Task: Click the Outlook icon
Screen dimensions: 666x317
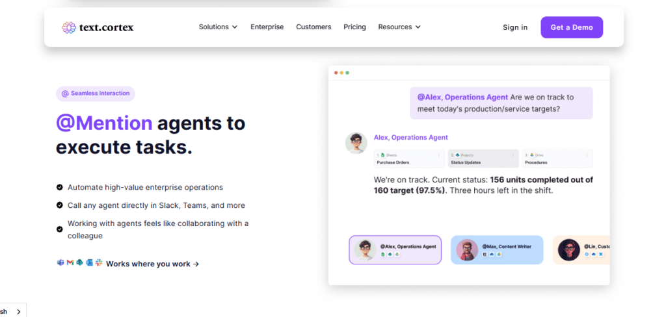Action: pos(89,263)
